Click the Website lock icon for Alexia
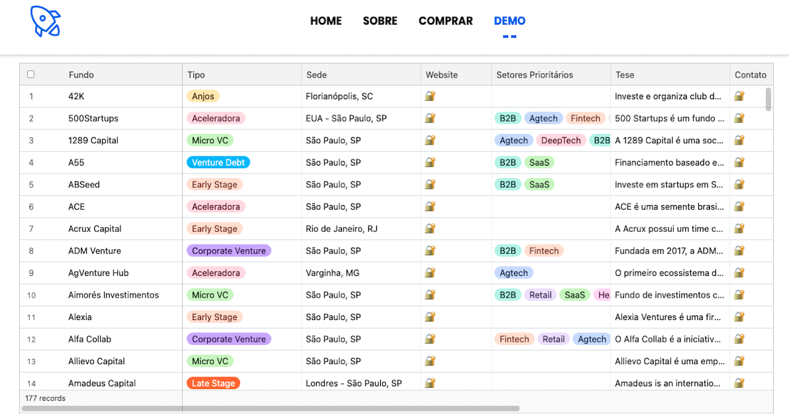Screen dimensions: 789x414 click(430, 317)
